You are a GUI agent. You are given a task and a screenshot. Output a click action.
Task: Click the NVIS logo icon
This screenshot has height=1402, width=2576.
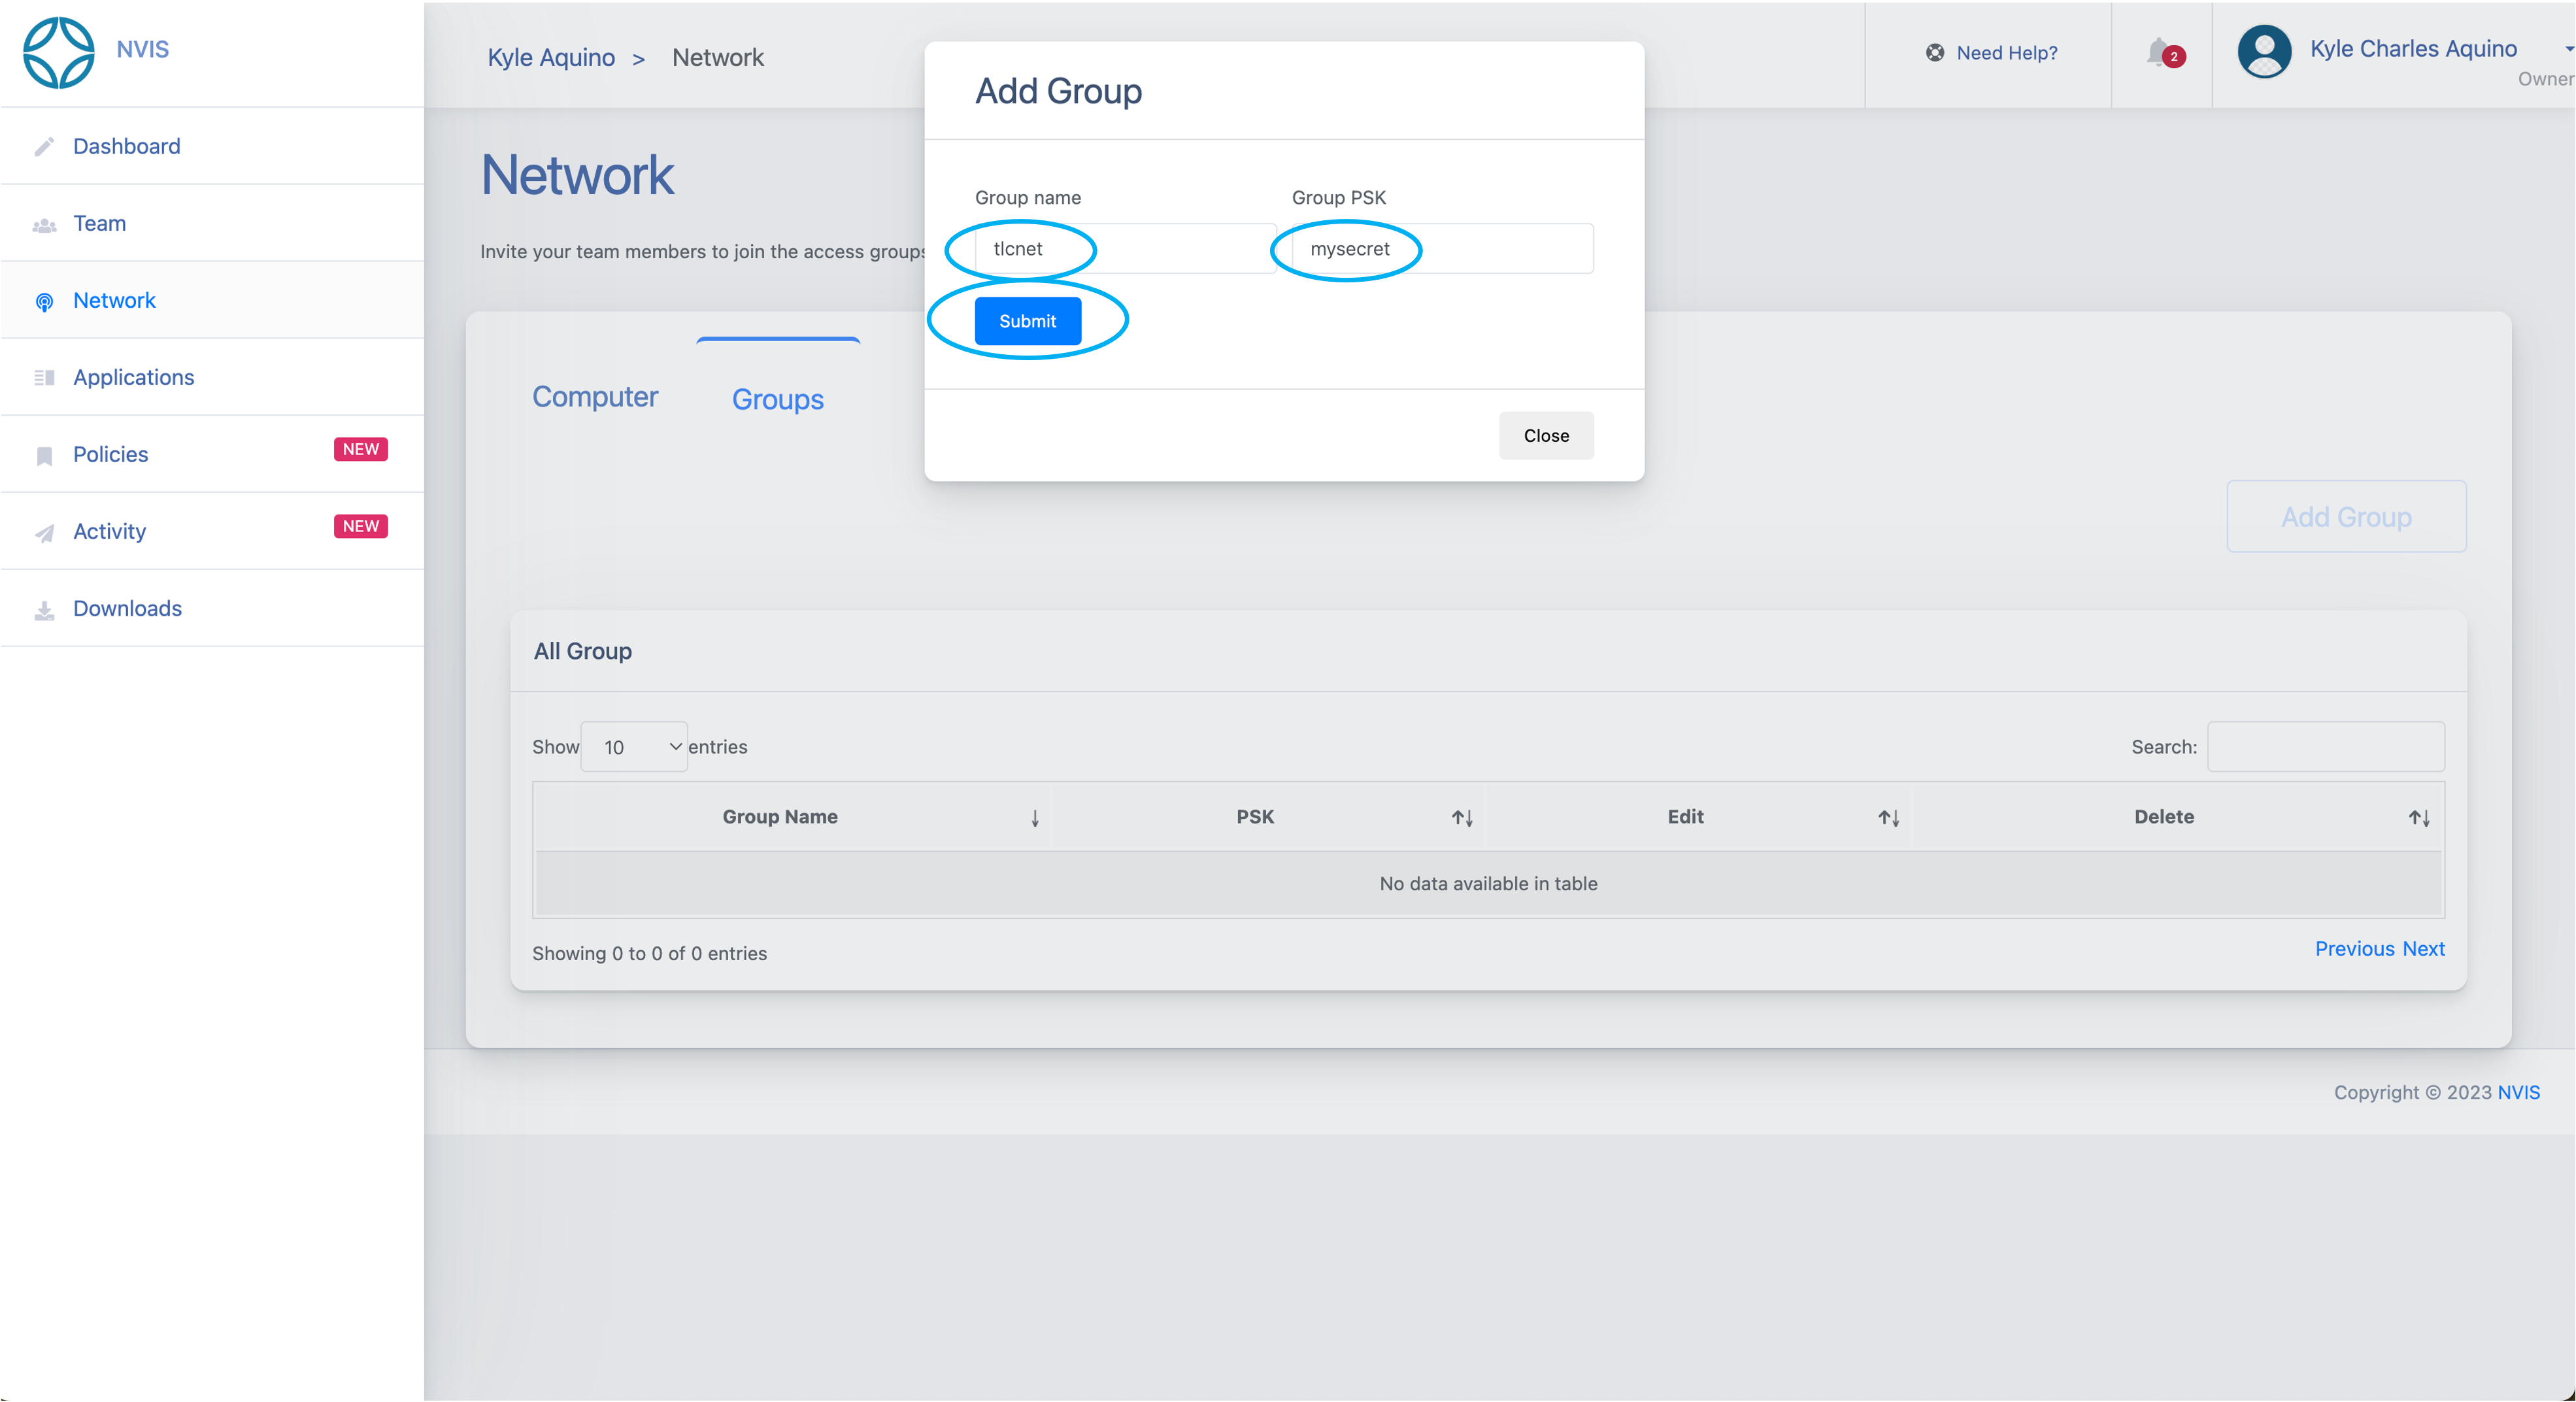coord(58,52)
